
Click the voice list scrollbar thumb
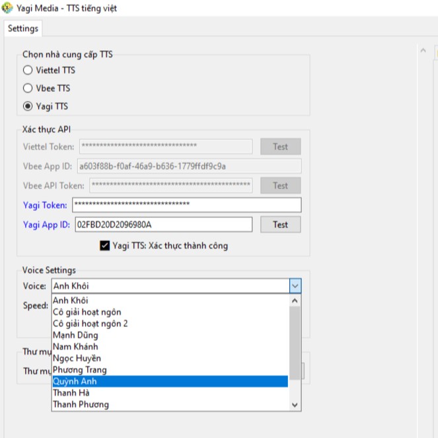coord(295,343)
